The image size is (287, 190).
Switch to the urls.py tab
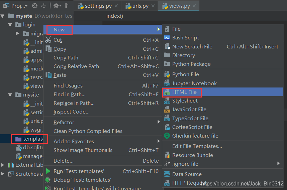(140, 6)
